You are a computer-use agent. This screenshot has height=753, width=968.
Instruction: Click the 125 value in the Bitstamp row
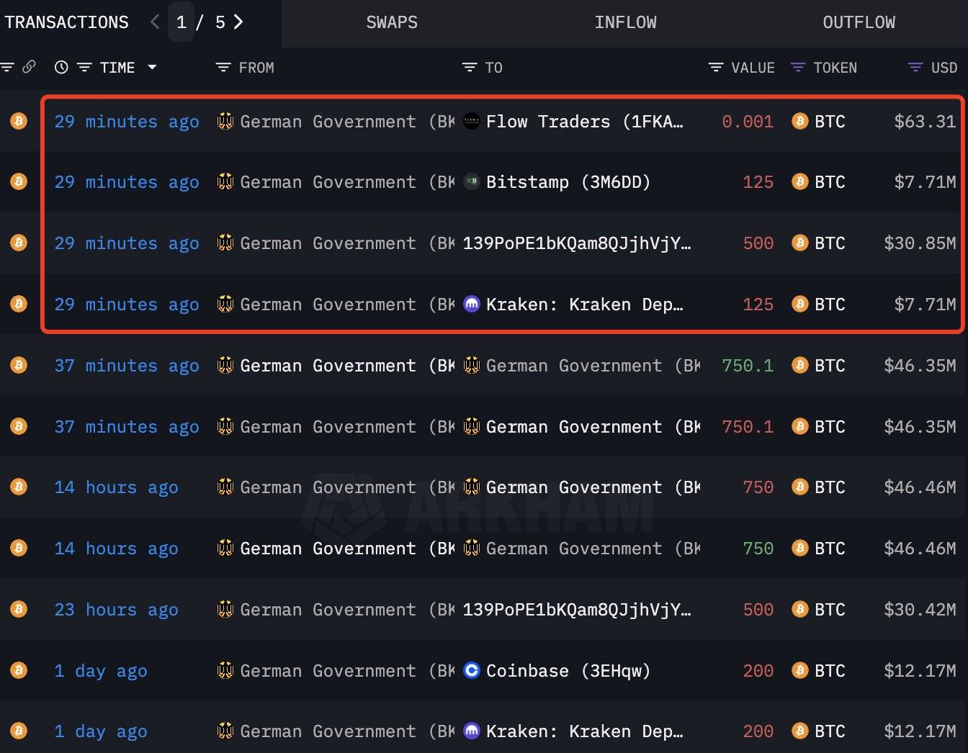coord(758,181)
